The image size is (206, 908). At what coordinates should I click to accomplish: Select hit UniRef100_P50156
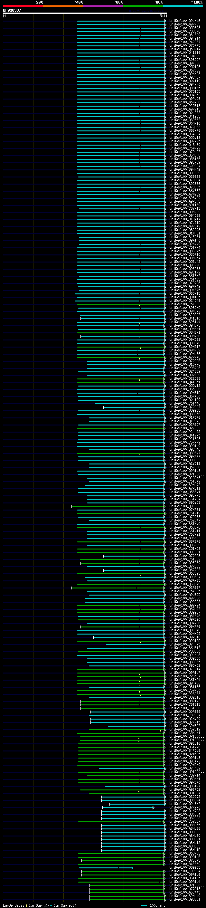click(185, 67)
